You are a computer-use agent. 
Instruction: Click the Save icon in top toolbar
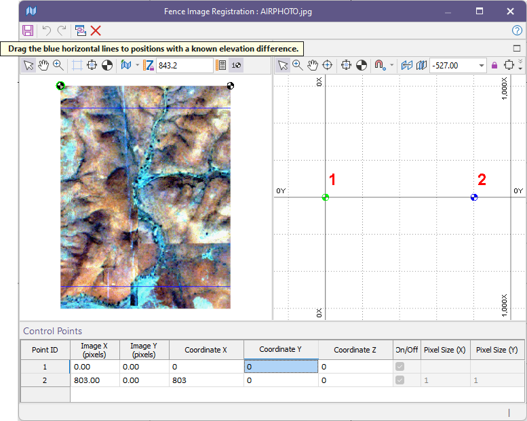[x=28, y=31]
